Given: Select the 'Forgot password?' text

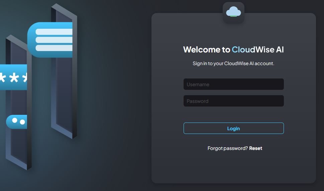Looking at the screenshot, I should click(x=227, y=148).
